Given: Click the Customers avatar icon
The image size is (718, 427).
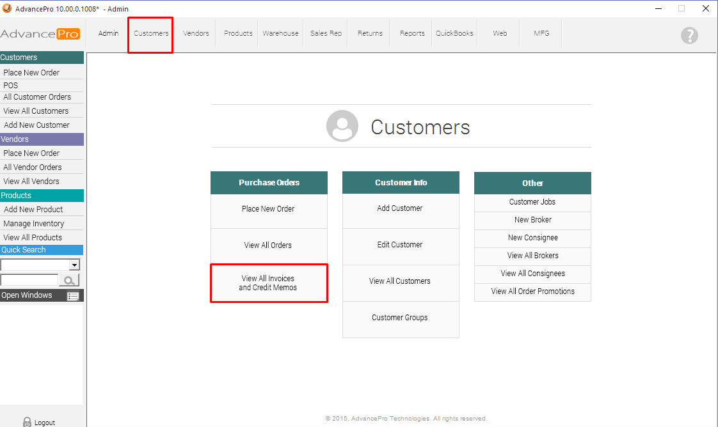Looking at the screenshot, I should click(342, 126).
